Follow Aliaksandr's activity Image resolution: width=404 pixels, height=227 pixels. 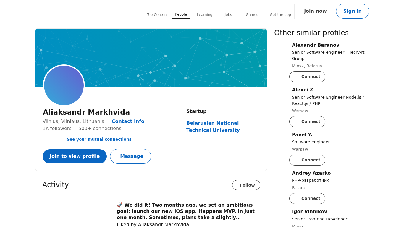[x=246, y=185]
